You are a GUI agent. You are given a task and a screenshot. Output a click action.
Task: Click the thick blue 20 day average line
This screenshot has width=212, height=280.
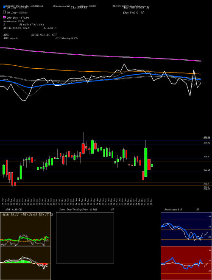pyautogui.click(x=100, y=80)
